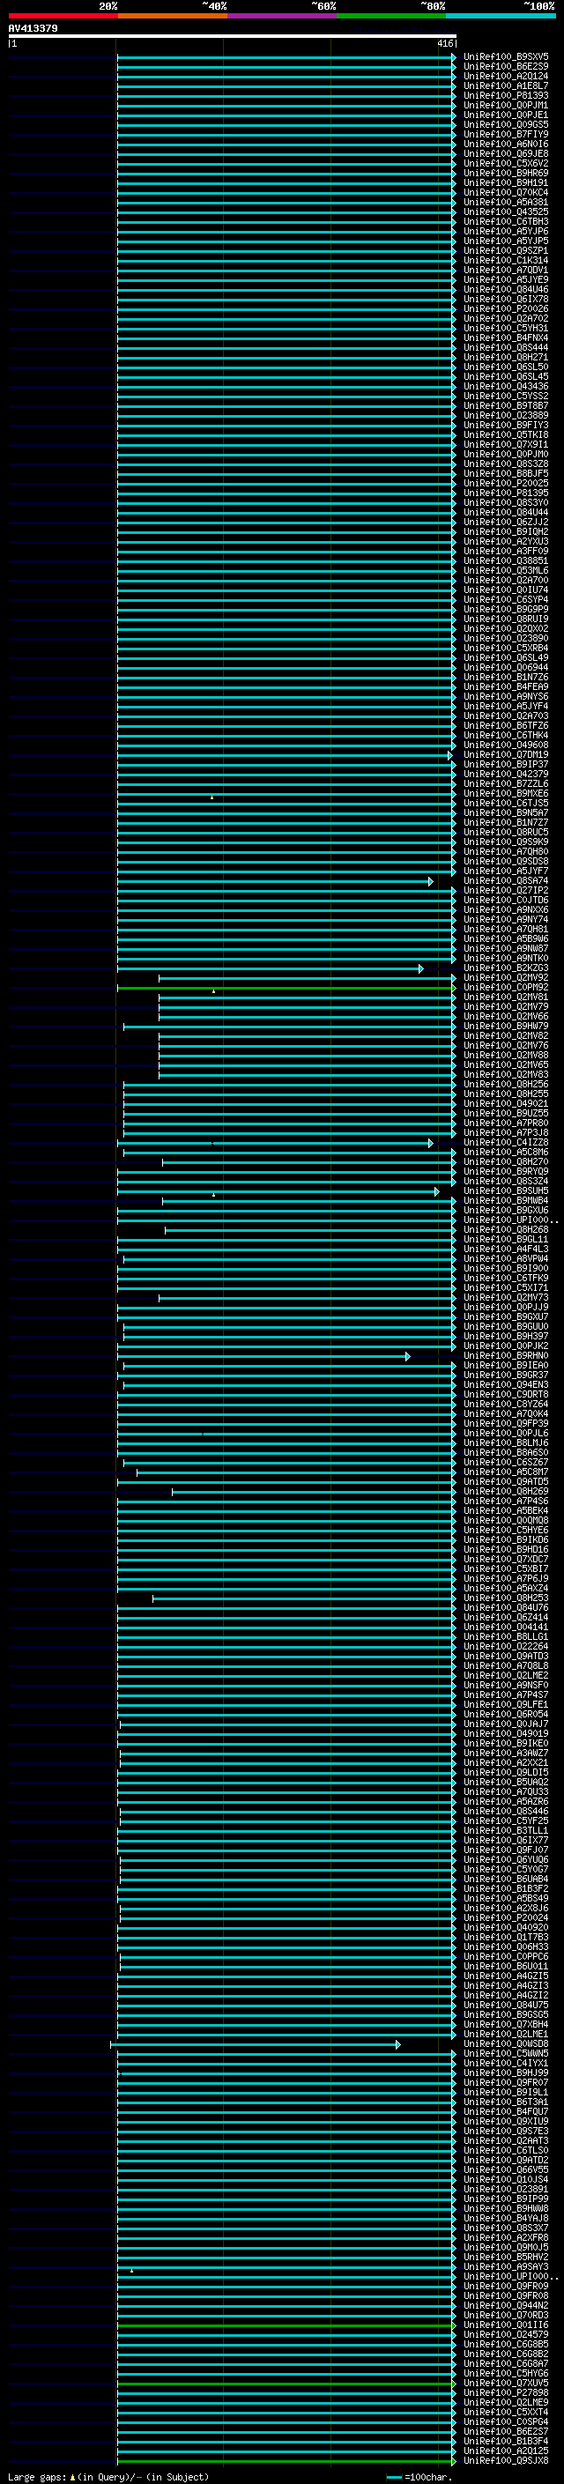Select label UniRef100_B2KZG3

(505, 968)
